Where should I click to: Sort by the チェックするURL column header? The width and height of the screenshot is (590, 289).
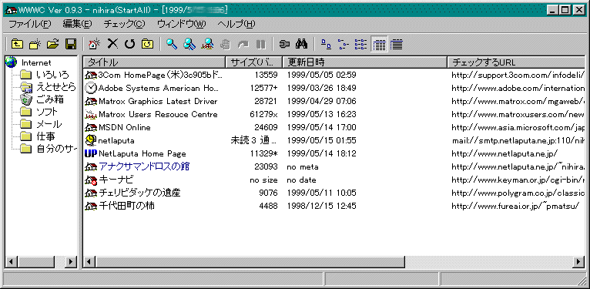(x=516, y=62)
